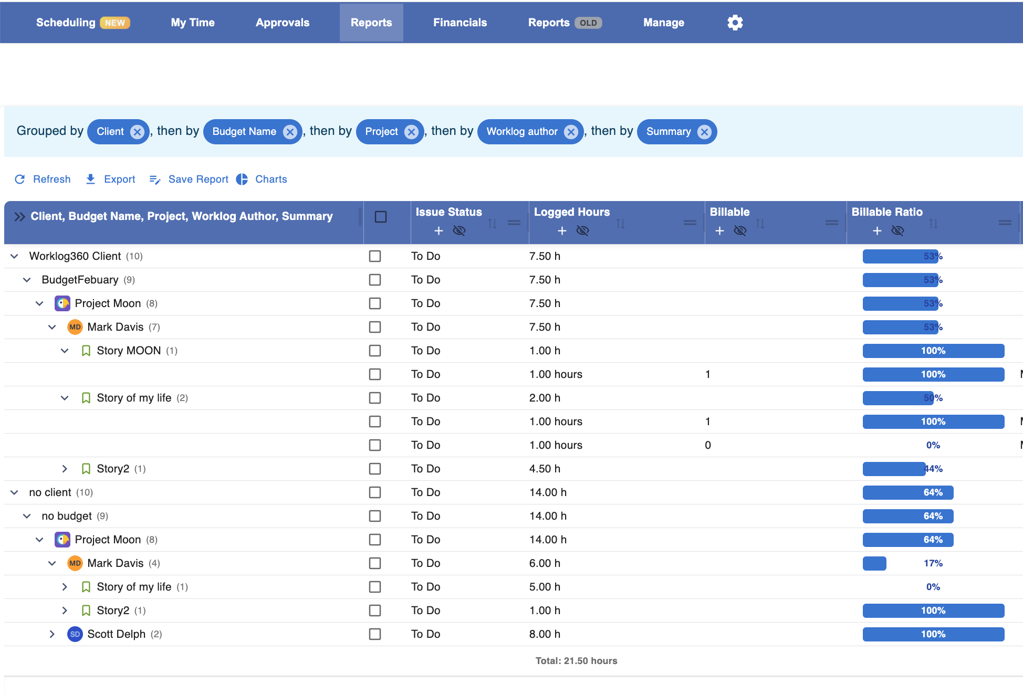The image size is (1023, 695).
Task: Collapse the BudgetFebuary group
Action: tap(27, 280)
